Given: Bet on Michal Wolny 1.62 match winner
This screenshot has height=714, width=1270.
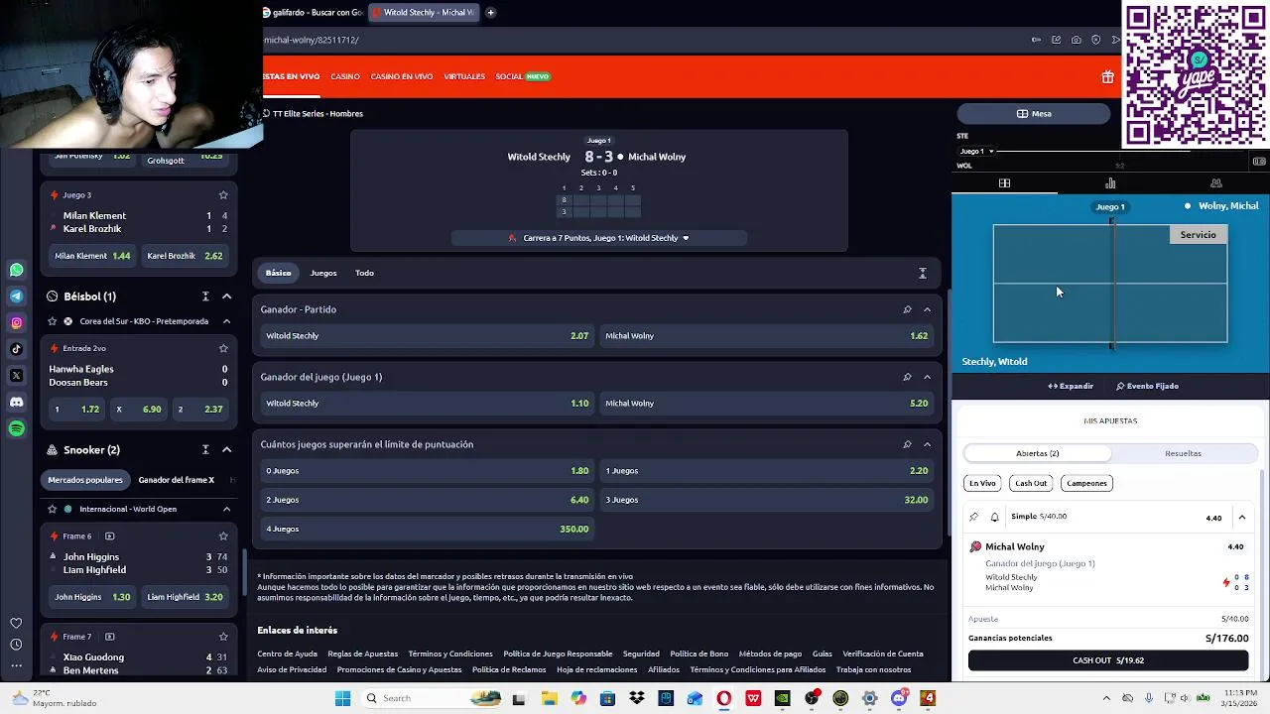Looking at the screenshot, I should tap(767, 336).
